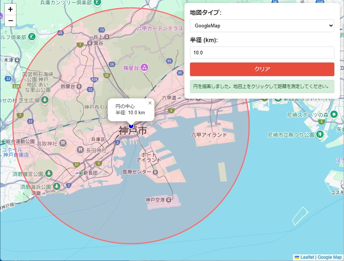The height and width of the screenshot is (261, 344).
Task: Click the 六甲アイランド map label
Action: [x=209, y=135]
